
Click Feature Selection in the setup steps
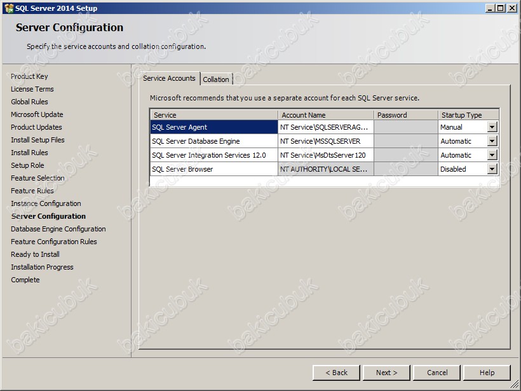coord(37,178)
